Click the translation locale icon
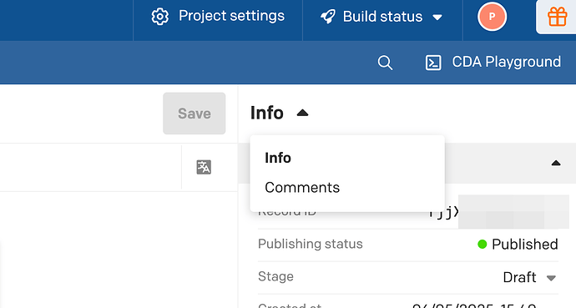 (204, 167)
